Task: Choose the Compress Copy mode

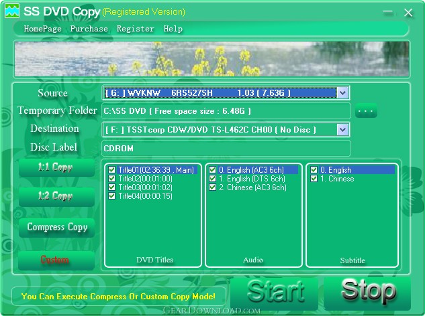Action: 56,228
